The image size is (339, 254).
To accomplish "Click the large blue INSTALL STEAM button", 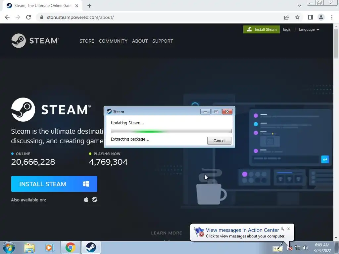I will (54, 184).
